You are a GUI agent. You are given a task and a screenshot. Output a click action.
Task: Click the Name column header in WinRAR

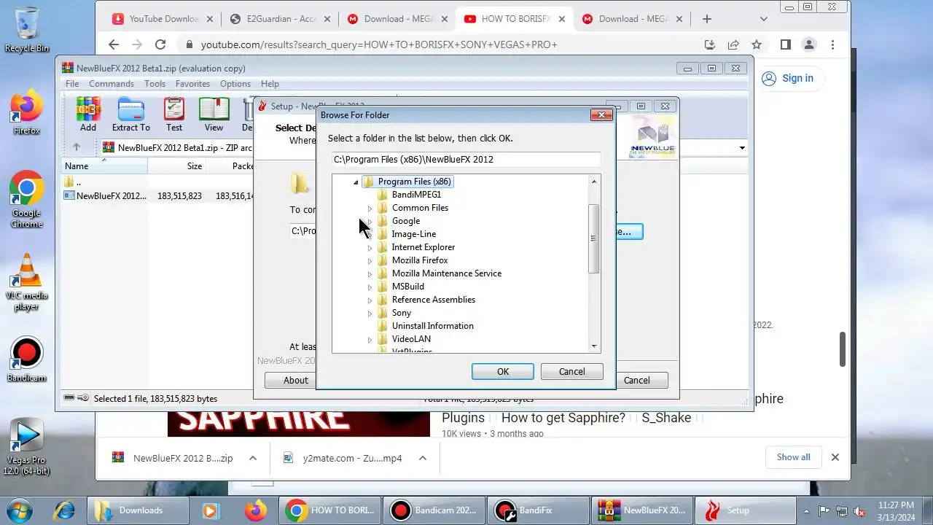[x=104, y=166]
